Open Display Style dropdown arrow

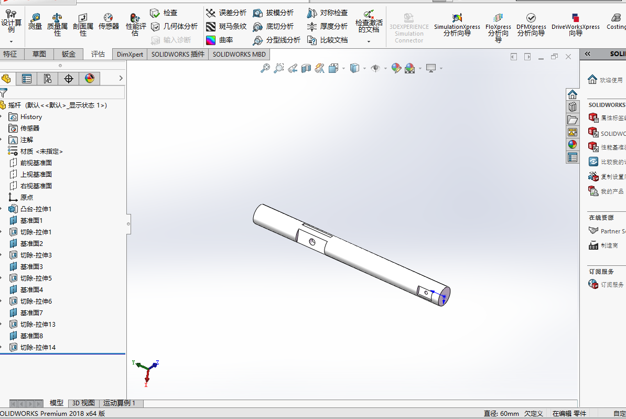coord(364,68)
